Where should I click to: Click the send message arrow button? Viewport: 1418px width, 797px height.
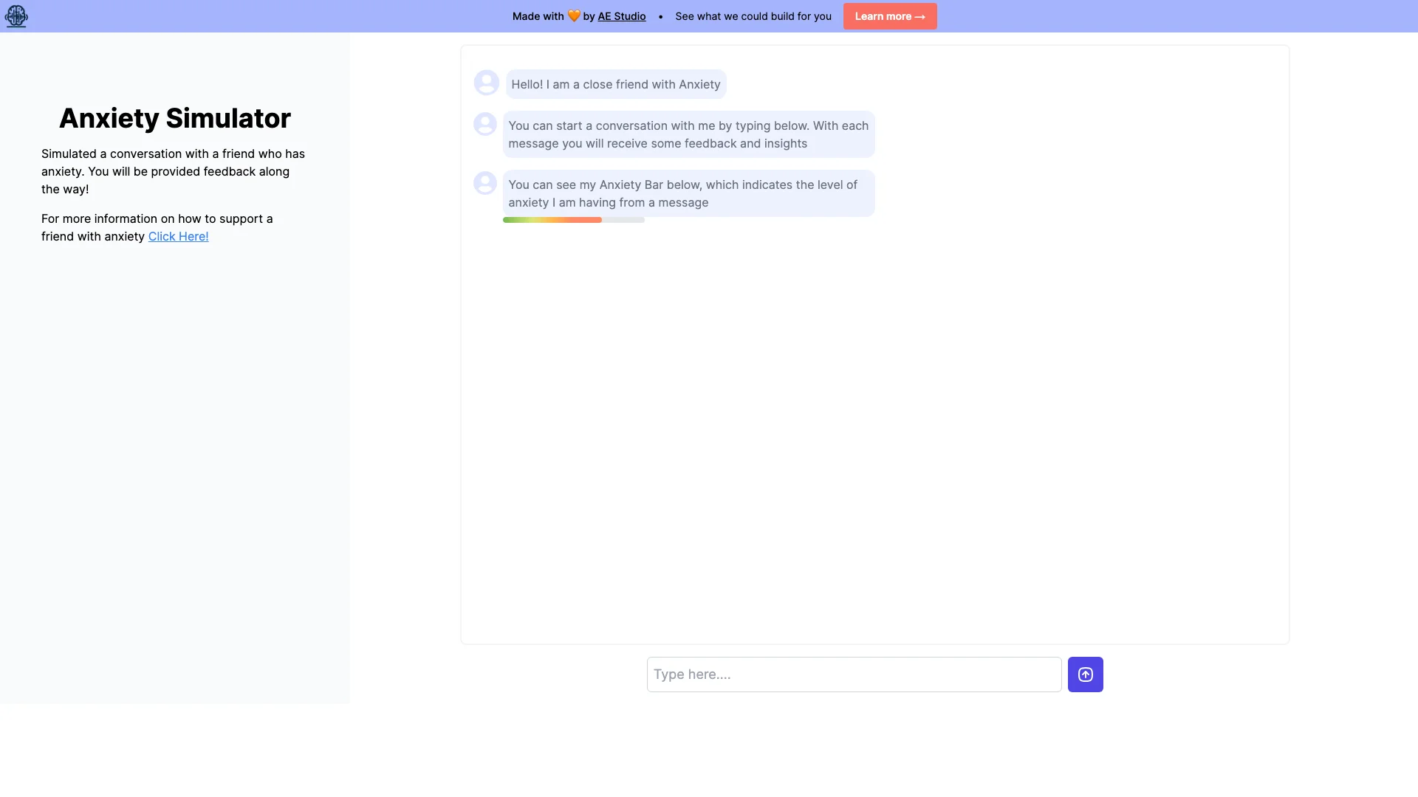1085,674
